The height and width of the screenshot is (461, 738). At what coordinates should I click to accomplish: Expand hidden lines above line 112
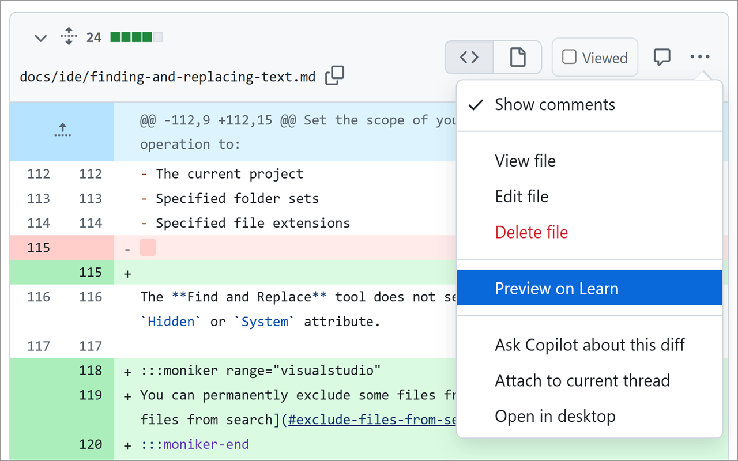pyautogui.click(x=62, y=131)
